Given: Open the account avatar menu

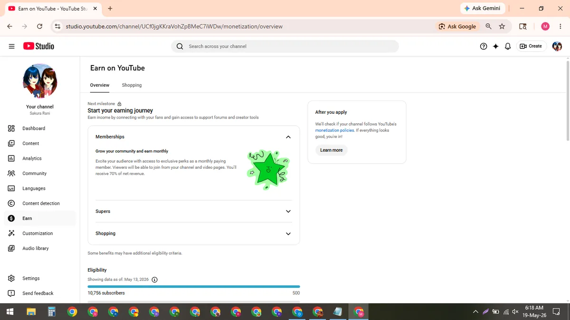Looking at the screenshot, I should click(557, 46).
